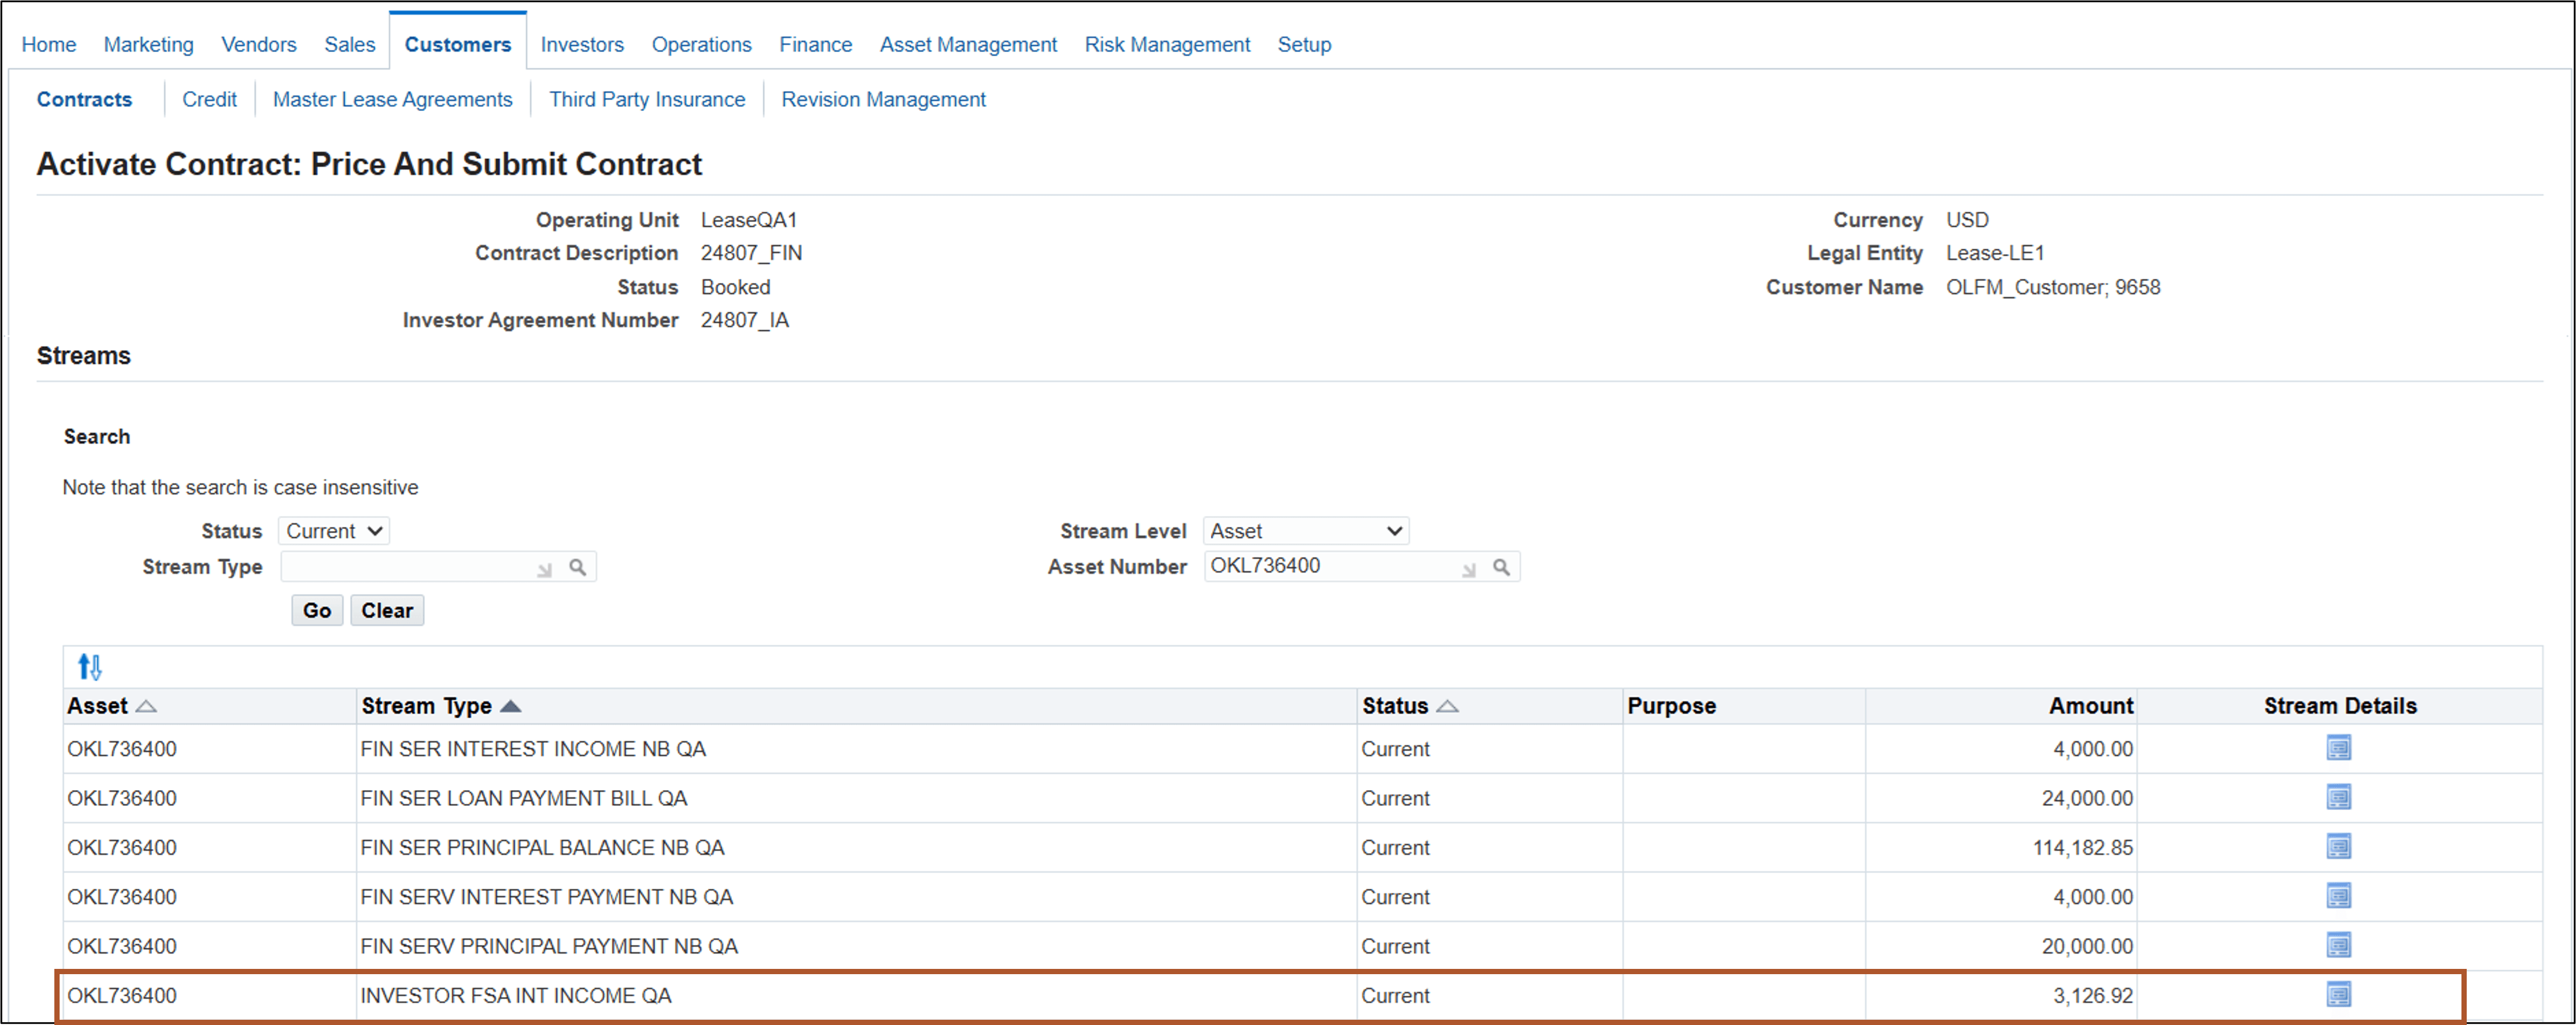Open the Stream Level dropdown showing Asset

tap(1305, 530)
